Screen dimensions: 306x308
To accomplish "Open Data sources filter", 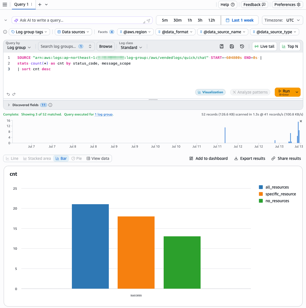I will pos(73,32).
